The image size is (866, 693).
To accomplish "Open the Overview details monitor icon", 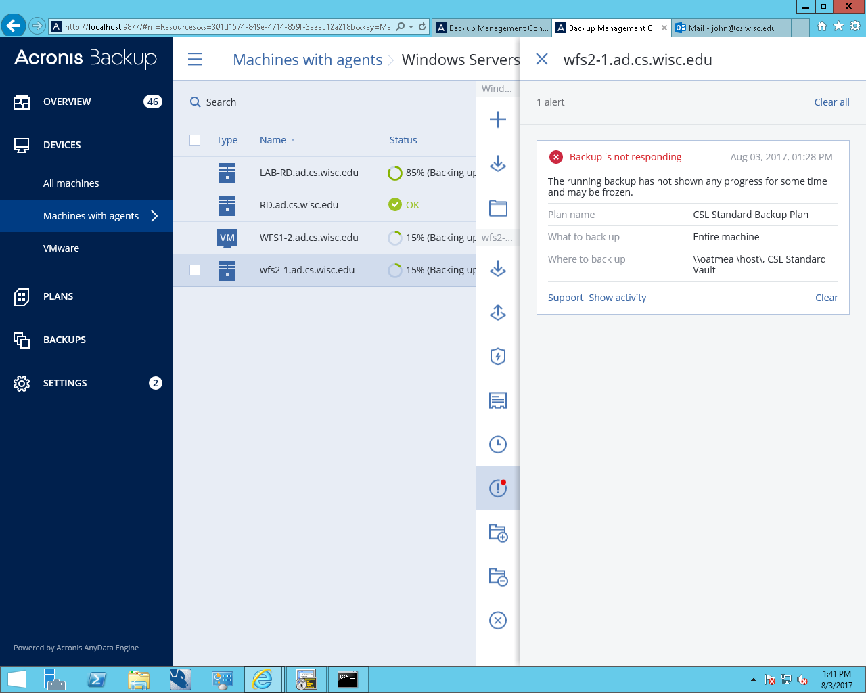I will tap(498, 401).
